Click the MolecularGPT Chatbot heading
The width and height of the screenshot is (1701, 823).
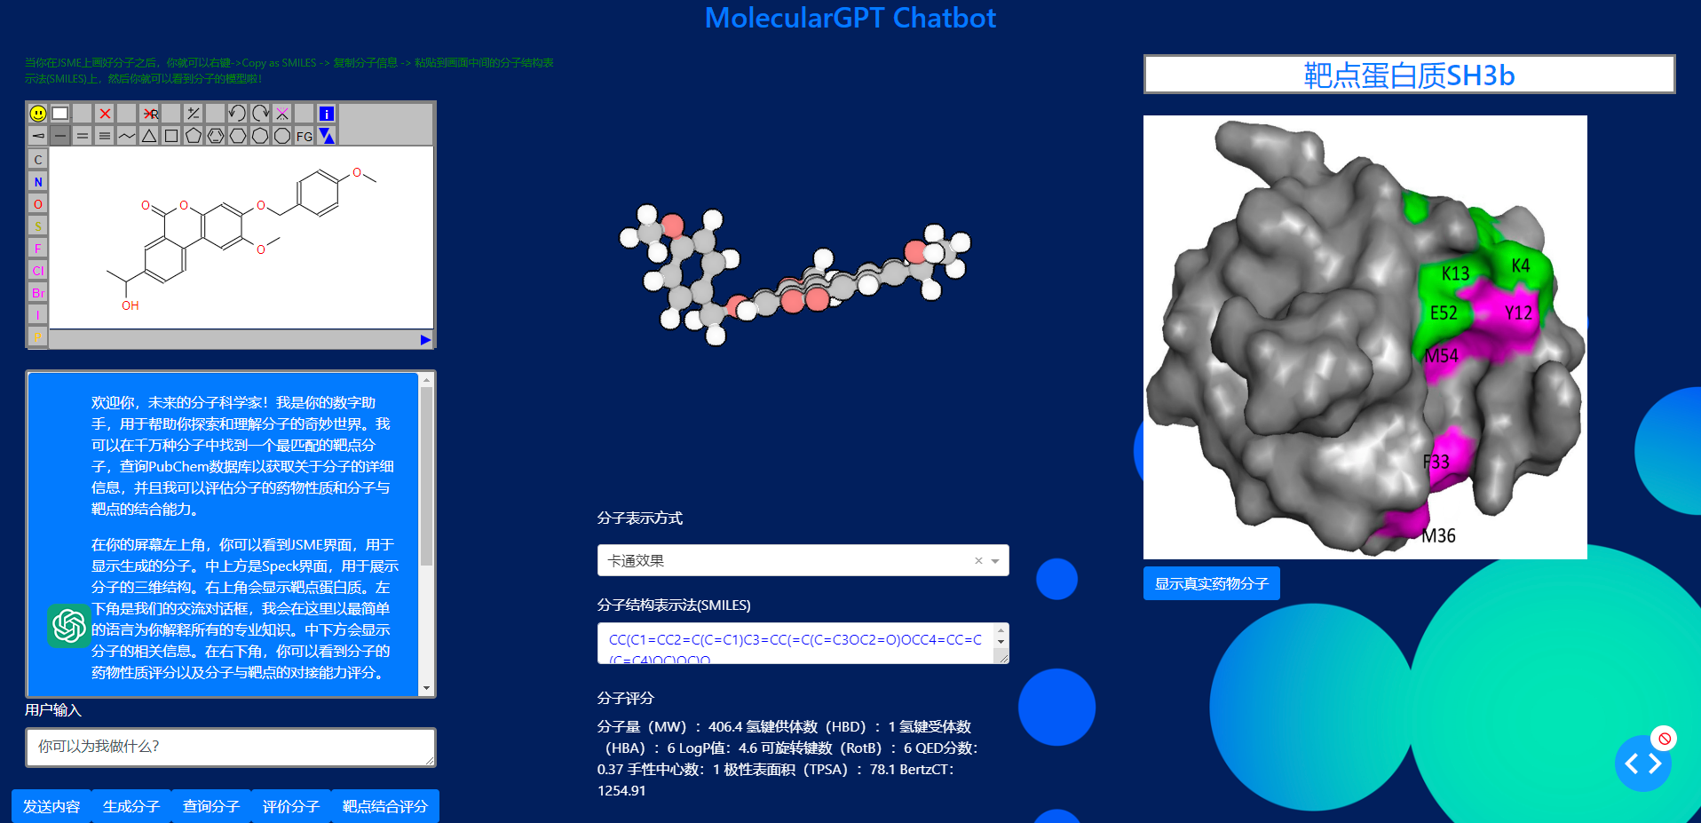pyautogui.click(x=850, y=18)
